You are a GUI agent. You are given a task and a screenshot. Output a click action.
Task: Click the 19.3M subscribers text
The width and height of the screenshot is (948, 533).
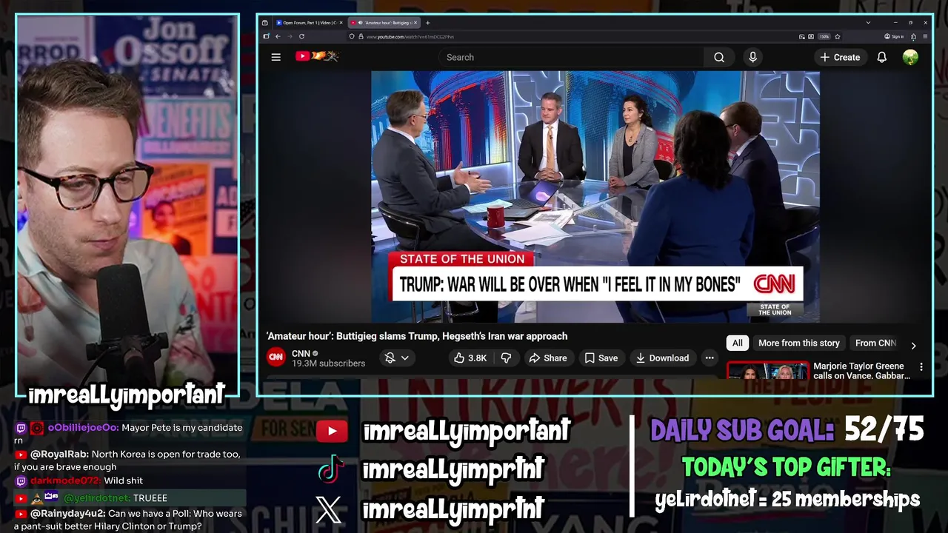coord(328,363)
